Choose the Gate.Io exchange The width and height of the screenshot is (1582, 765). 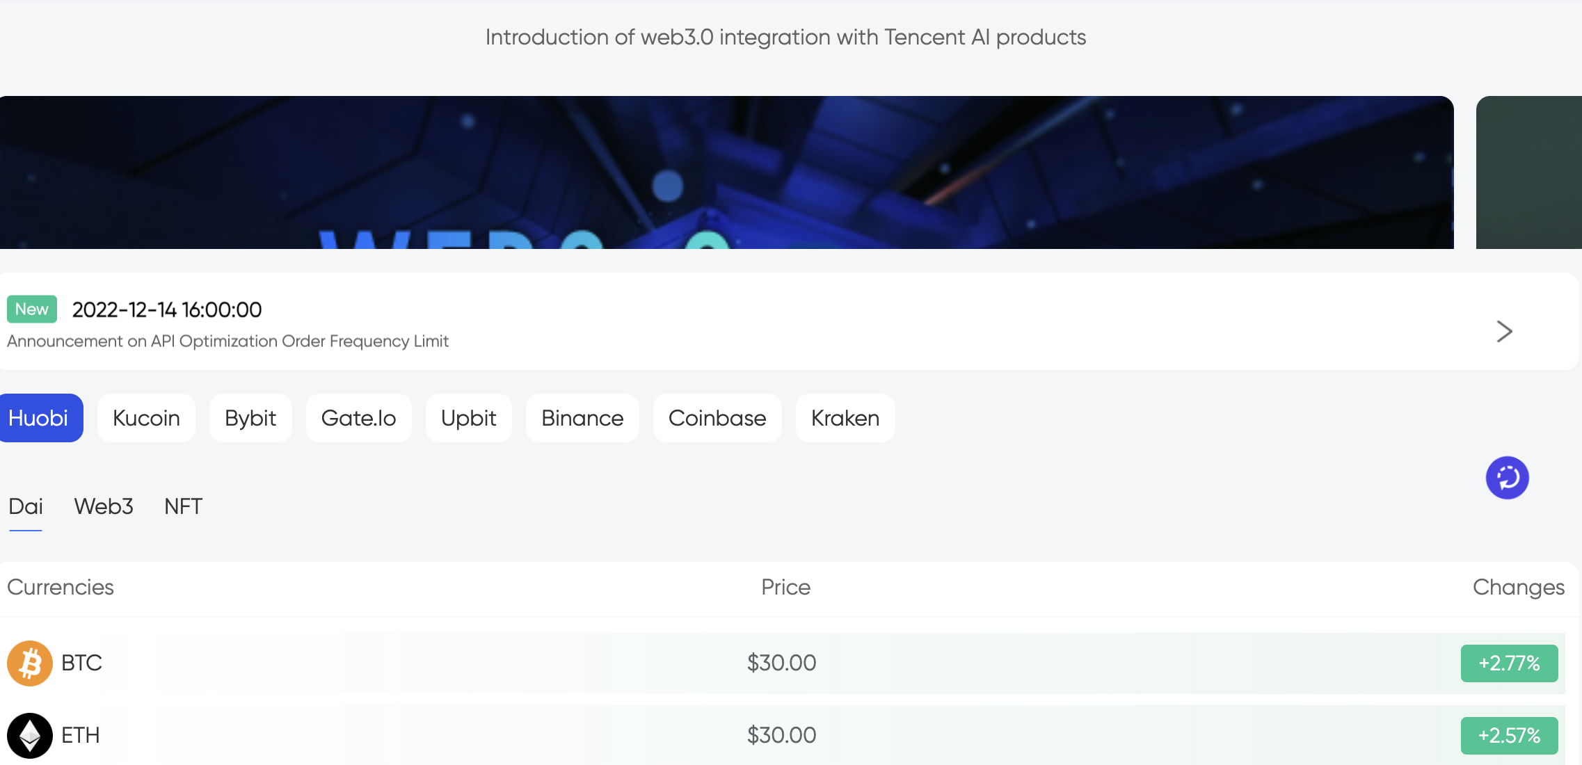[x=358, y=418]
